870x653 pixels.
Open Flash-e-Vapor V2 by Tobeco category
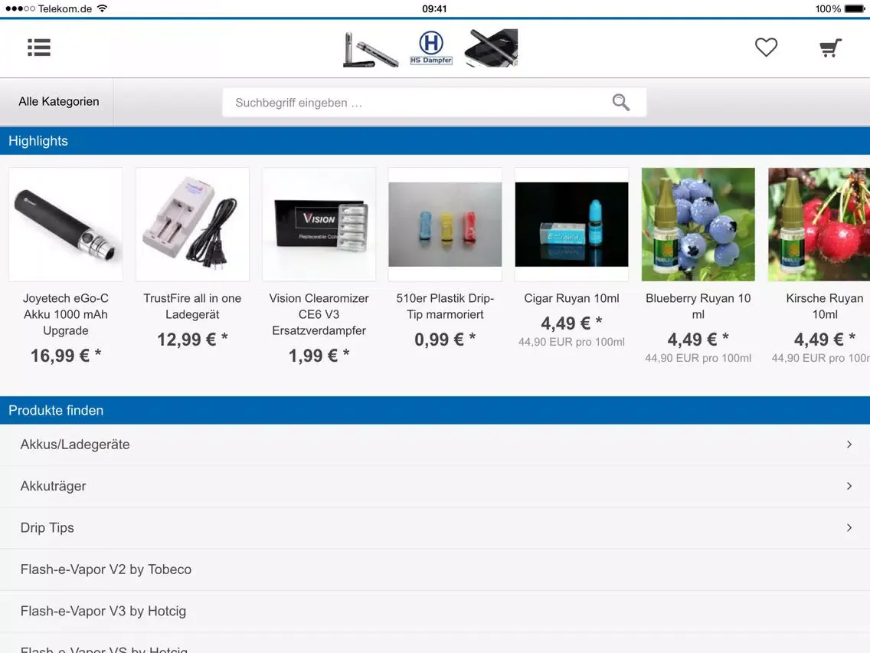coord(435,569)
